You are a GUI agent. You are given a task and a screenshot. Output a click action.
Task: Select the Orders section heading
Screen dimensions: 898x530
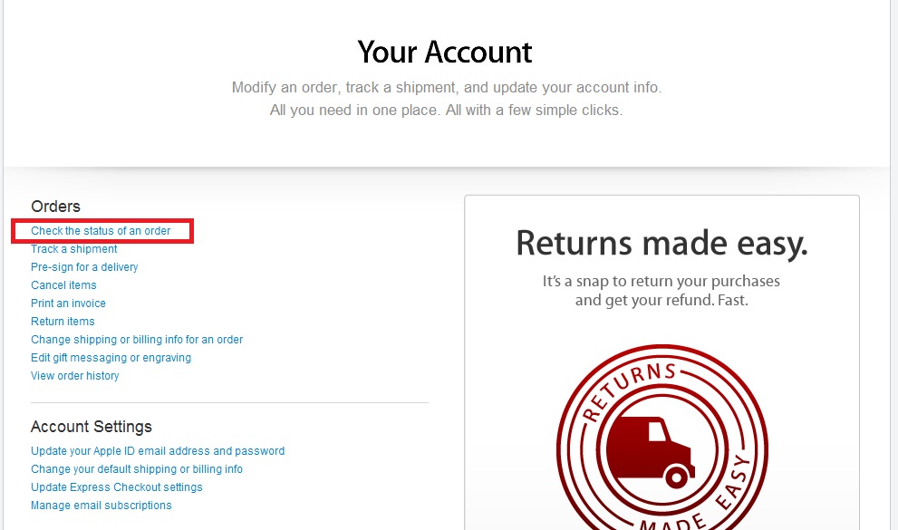[55, 206]
